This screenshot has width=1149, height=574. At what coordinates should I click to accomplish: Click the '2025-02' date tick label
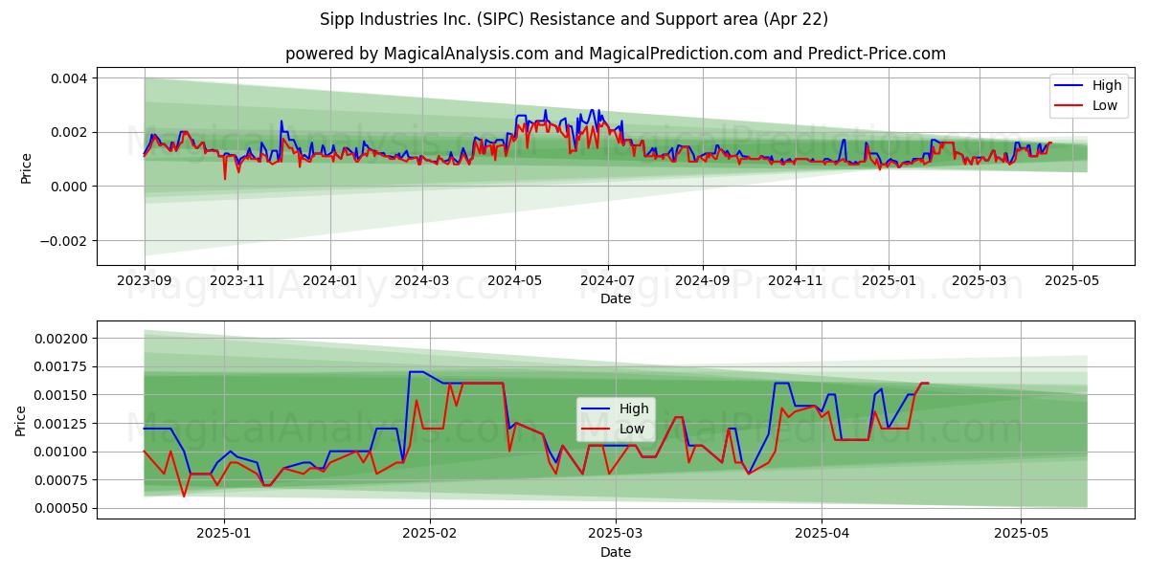[430, 536]
